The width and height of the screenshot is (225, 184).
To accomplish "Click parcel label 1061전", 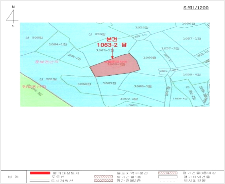I will [x=110, y=83].
